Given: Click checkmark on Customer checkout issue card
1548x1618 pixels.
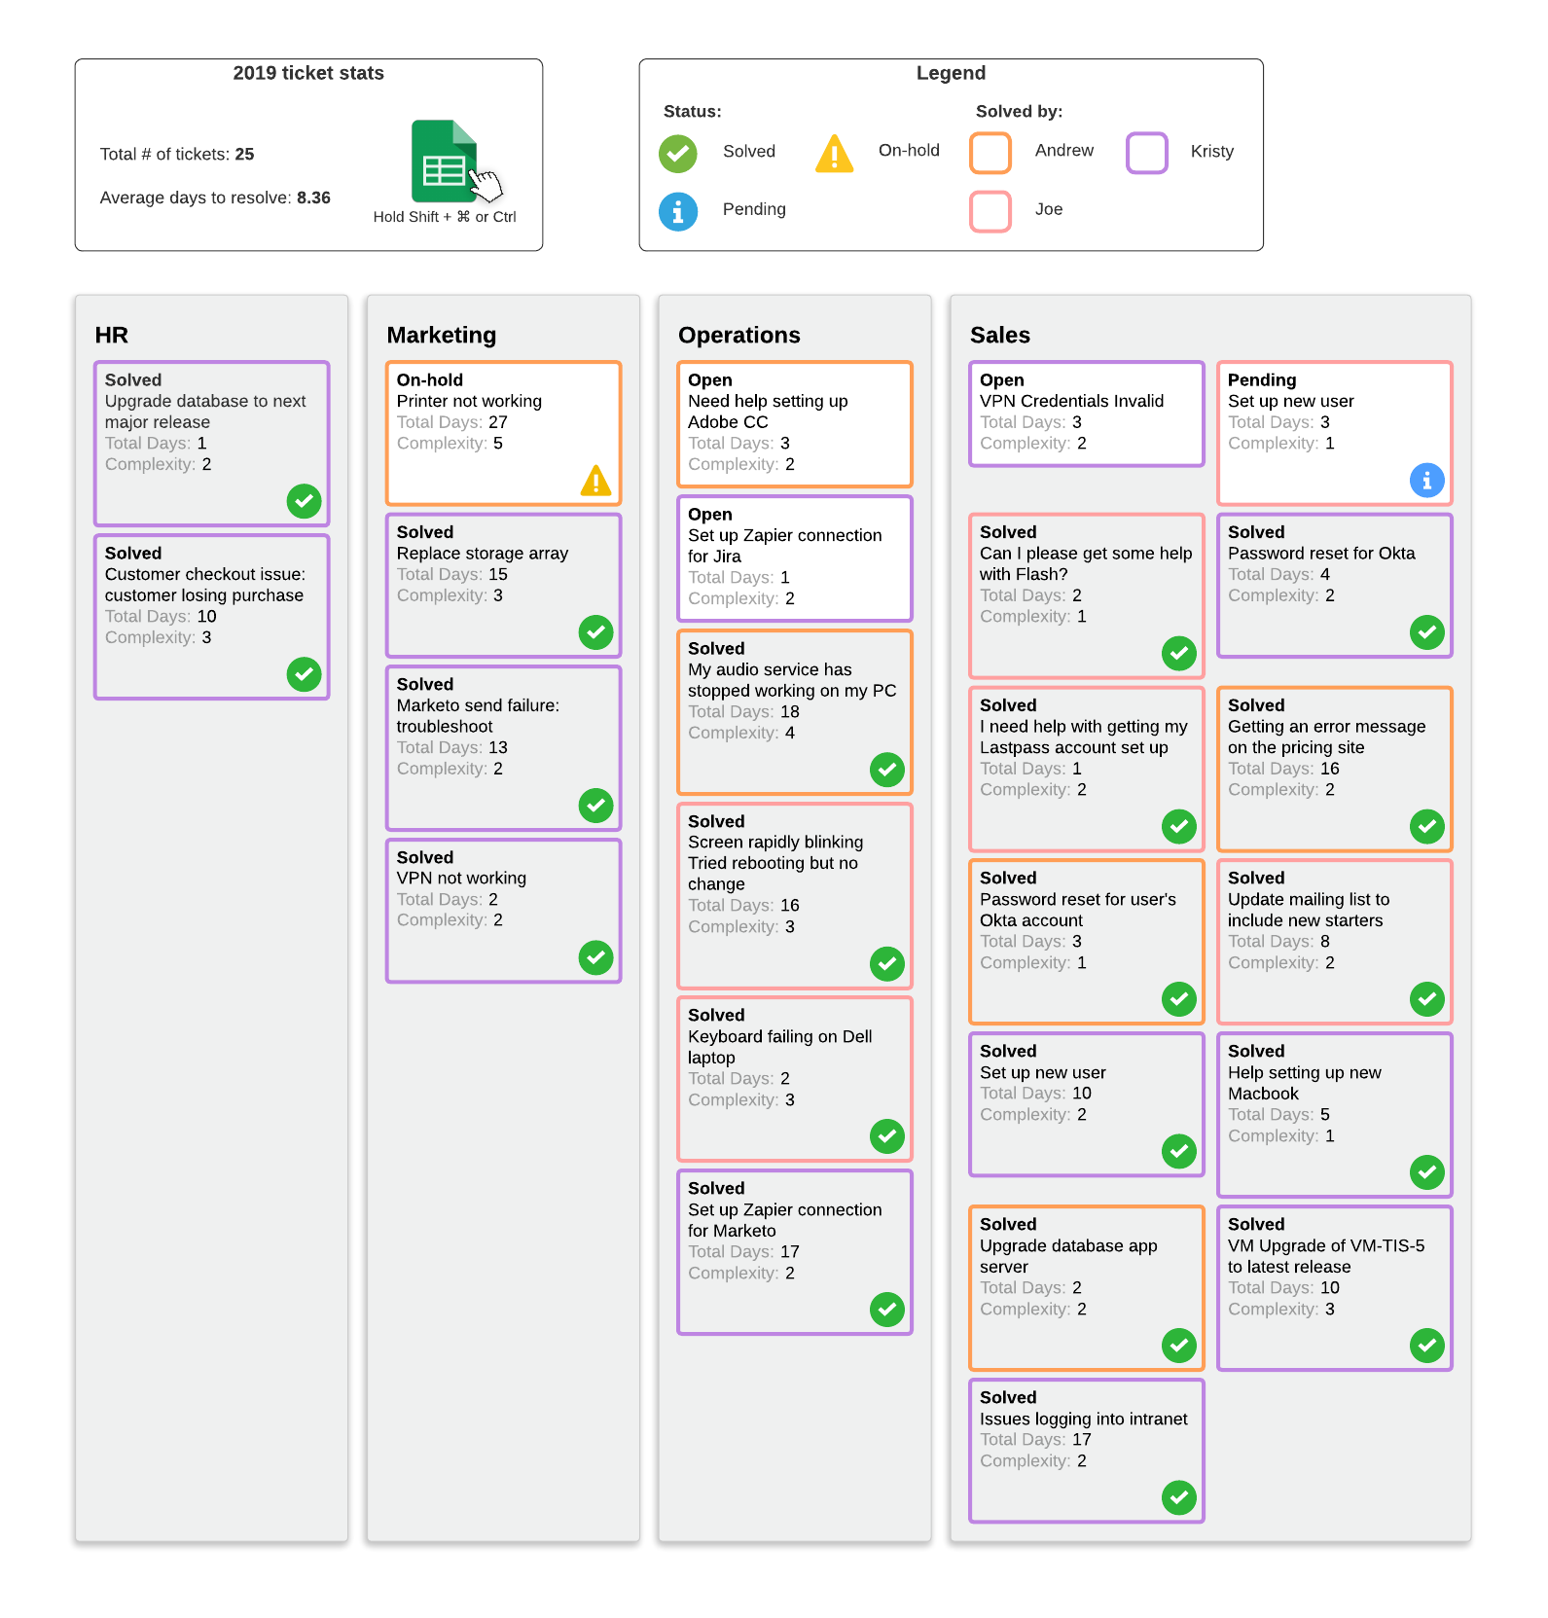Looking at the screenshot, I should [304, 673].
